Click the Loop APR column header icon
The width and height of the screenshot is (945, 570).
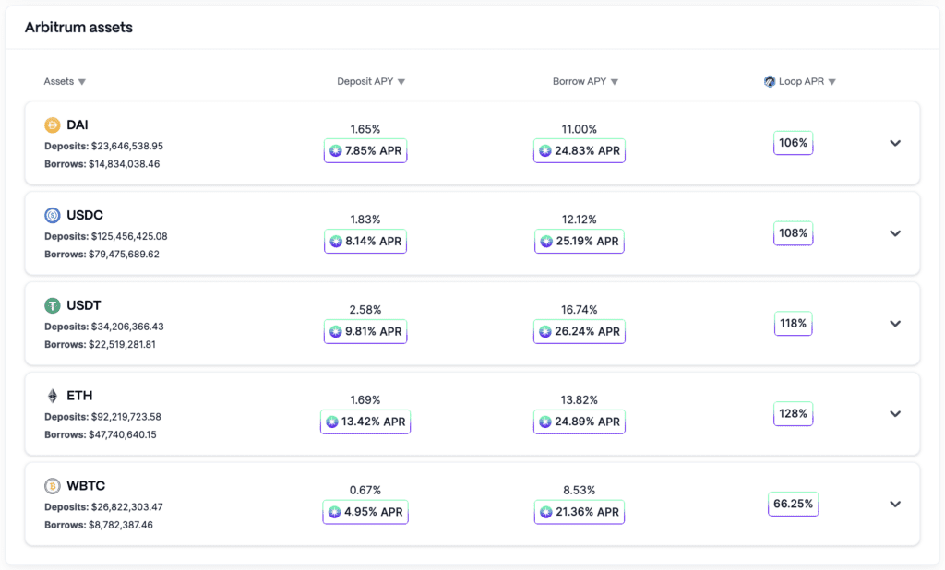point(769,81)
